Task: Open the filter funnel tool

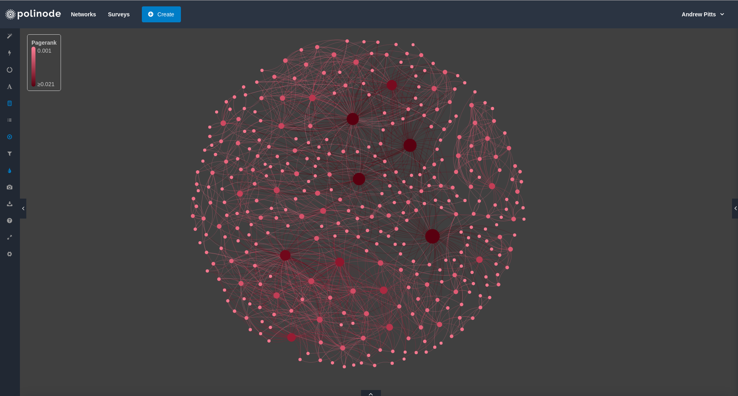Action: pos(10,154)
